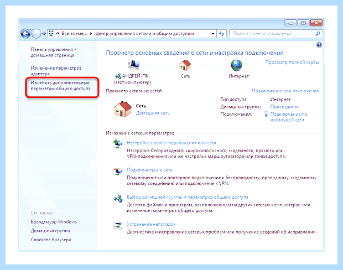Open 'Просмотр полной карты' link

point(292,62)
